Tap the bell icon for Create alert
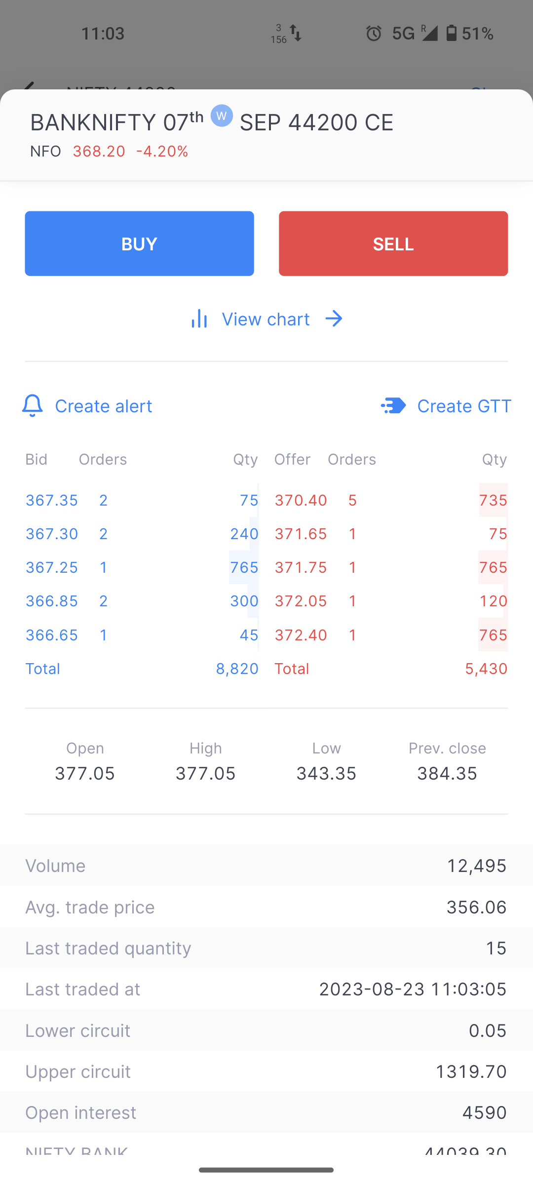This screenshot has width=533, height=1185. click(33, 406)
